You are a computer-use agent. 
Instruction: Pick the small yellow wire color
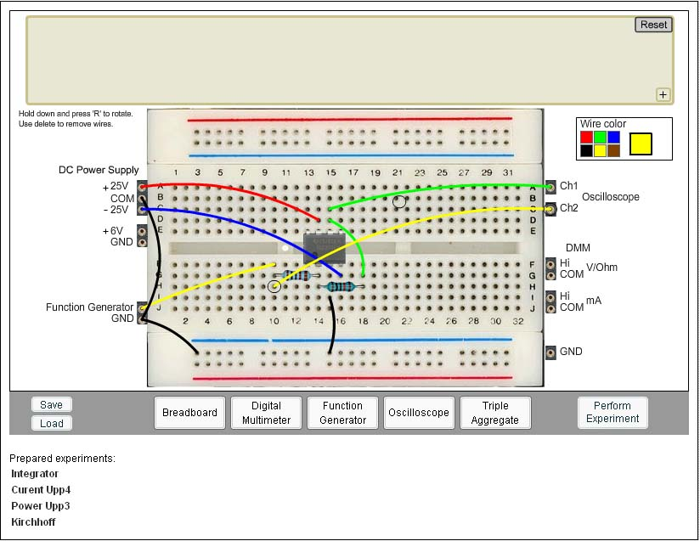pyautogui.click(x=600, y=150)
